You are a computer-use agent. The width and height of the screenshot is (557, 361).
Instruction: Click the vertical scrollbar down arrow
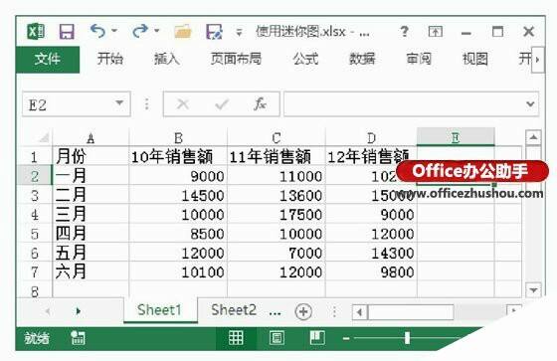click(533, 290)
